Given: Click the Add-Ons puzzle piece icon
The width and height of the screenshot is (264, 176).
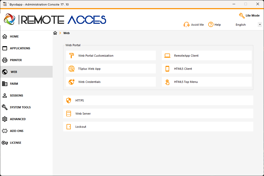Looking at the screenshot, I should click(5, 131).
